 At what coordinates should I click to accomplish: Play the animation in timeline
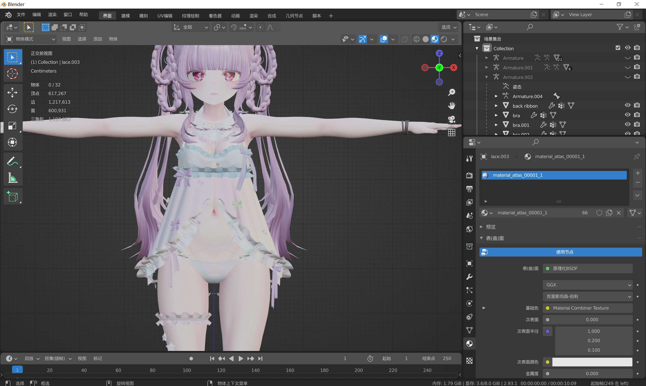[x=240, y=359]
